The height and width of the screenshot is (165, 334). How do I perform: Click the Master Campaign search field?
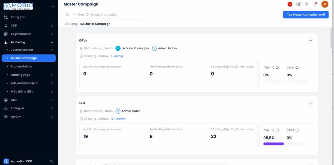(102, 15)
